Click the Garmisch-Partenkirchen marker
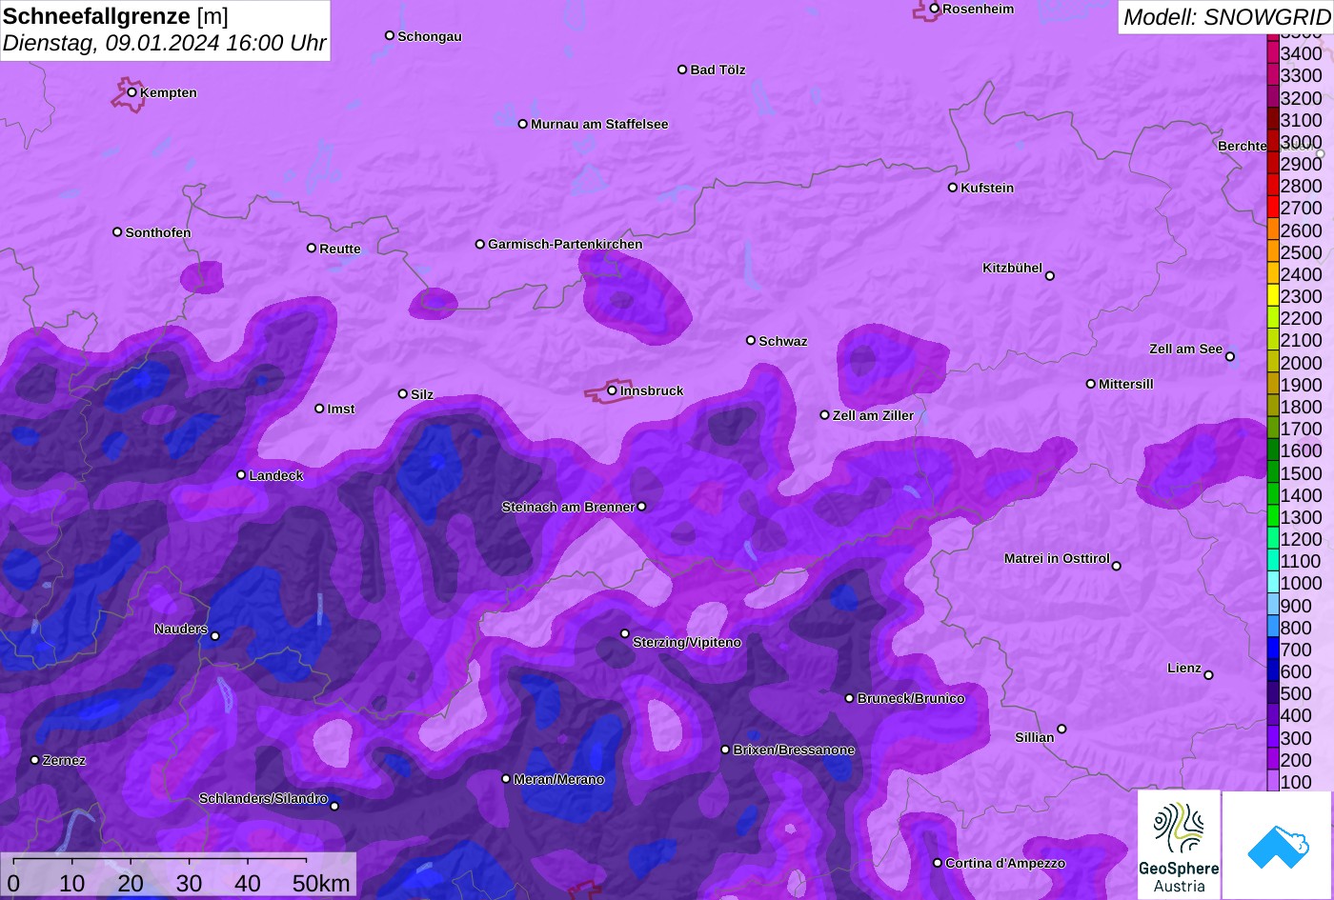Image resolution: width=1334 pixels, height=900 pixels. click(x=479, y=244)
